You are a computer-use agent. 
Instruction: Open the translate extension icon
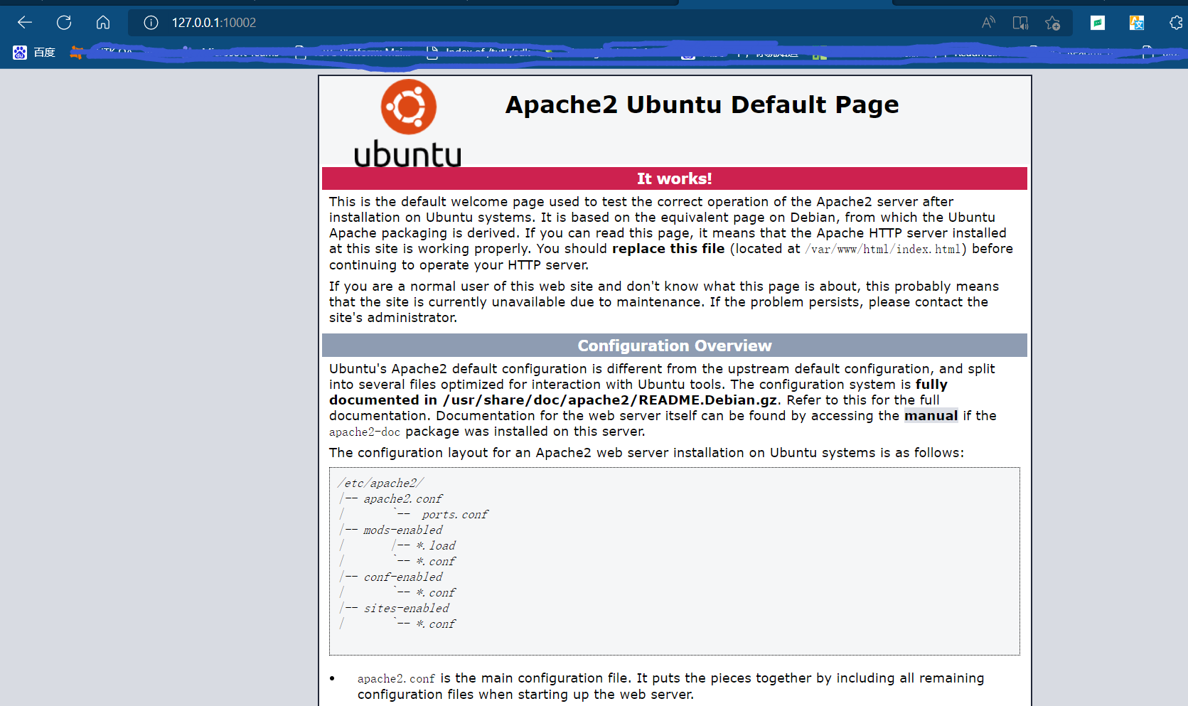tap(1137, 23)
